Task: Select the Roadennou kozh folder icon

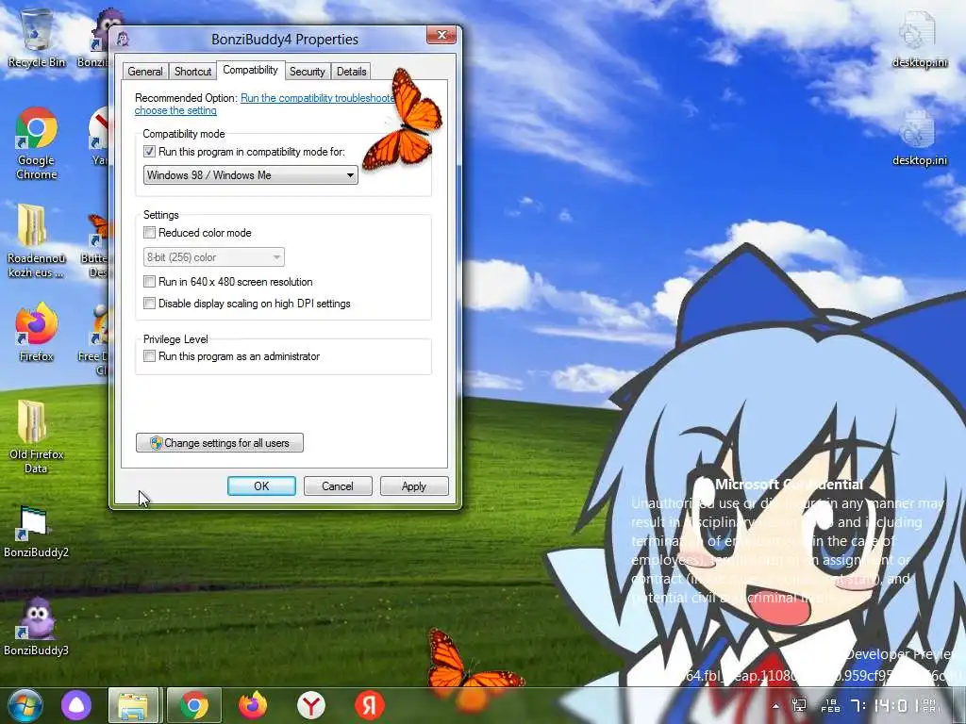Action: (35, 240)
